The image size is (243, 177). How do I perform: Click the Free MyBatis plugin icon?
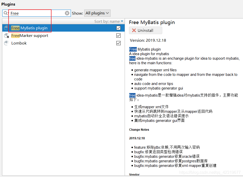pos(6,28)
